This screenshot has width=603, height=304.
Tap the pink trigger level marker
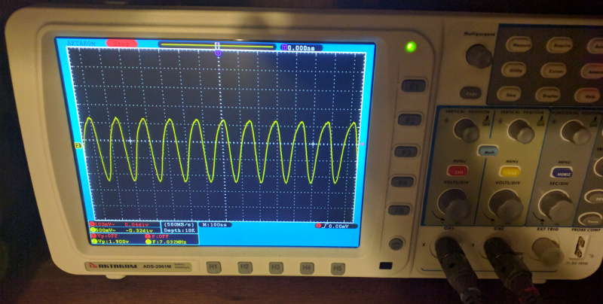(361, 144)
